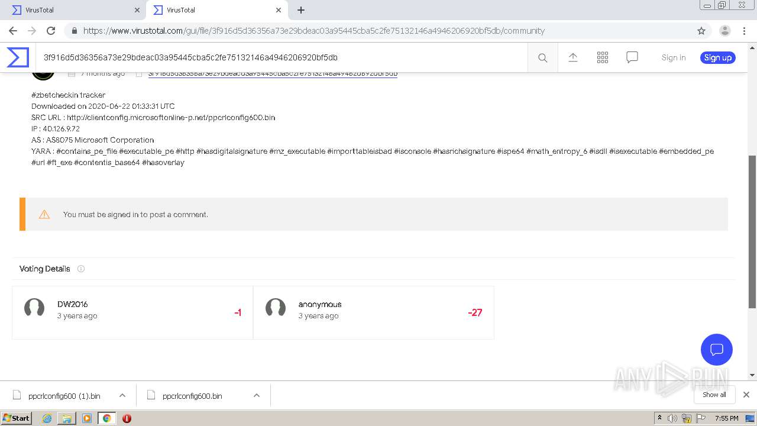Close the downloads bar

click(746, 395)
